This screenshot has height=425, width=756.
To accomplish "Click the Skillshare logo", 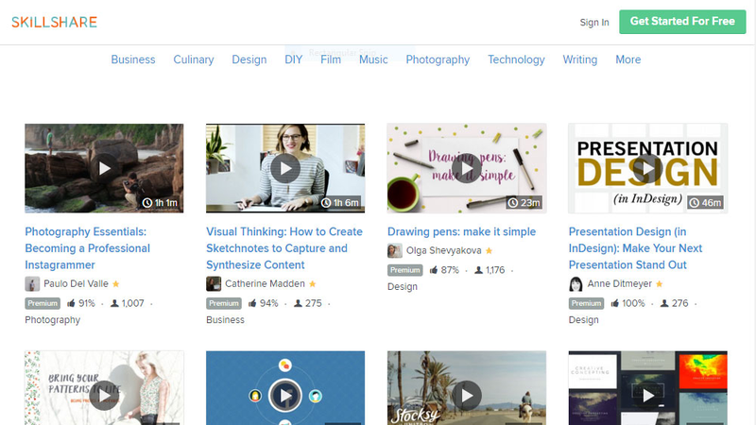I will (55, 22).
